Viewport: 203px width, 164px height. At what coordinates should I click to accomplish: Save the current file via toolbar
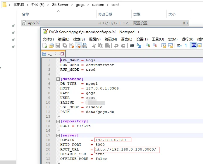[58, 45]
